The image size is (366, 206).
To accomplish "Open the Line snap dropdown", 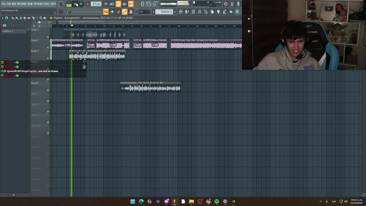I will pyautogui.click(x=144, y=12).
